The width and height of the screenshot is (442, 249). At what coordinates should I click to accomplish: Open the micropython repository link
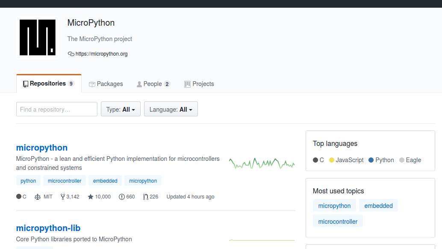42,148
